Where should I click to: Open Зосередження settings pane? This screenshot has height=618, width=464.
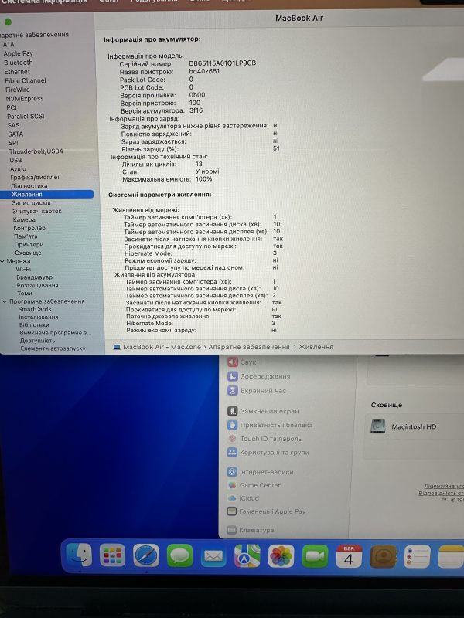pos(259,376)
